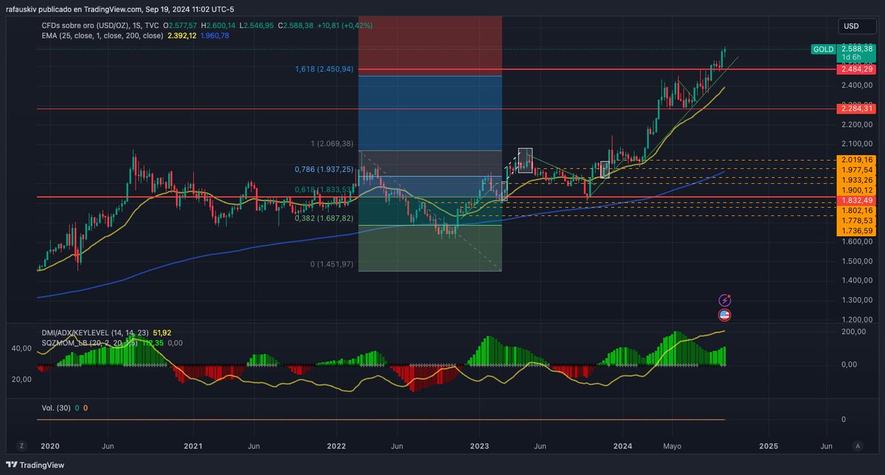The height and width of the screenshot is (475, 885).
Task: Click the 2020 label on time axis
Action: pyautogui.click(x=49, y=446)
